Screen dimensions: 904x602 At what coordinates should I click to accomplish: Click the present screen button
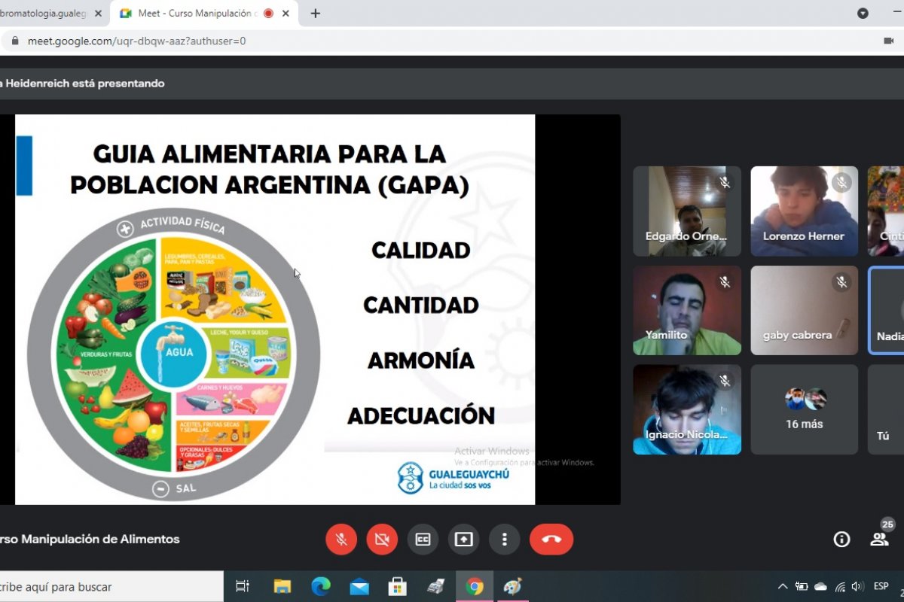coord(463,540)
